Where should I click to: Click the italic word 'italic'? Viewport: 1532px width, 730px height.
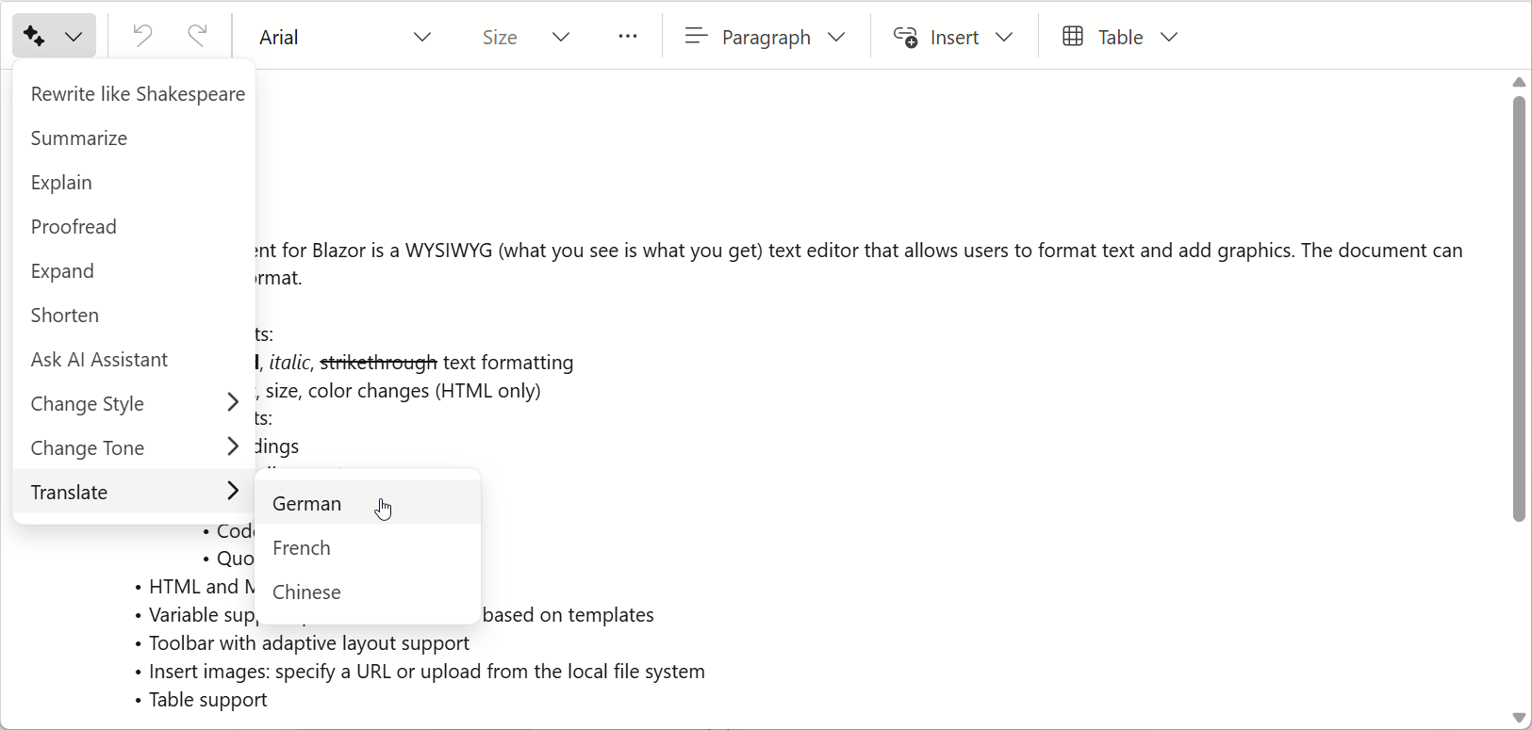289,363
